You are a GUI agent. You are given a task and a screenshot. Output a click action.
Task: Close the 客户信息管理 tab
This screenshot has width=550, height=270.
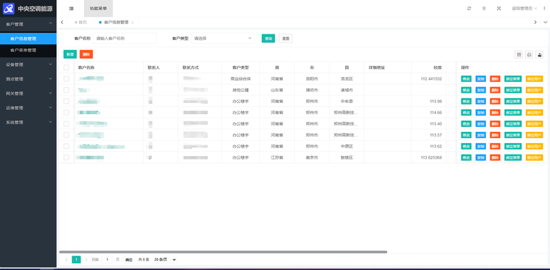(x=133, y=23)
